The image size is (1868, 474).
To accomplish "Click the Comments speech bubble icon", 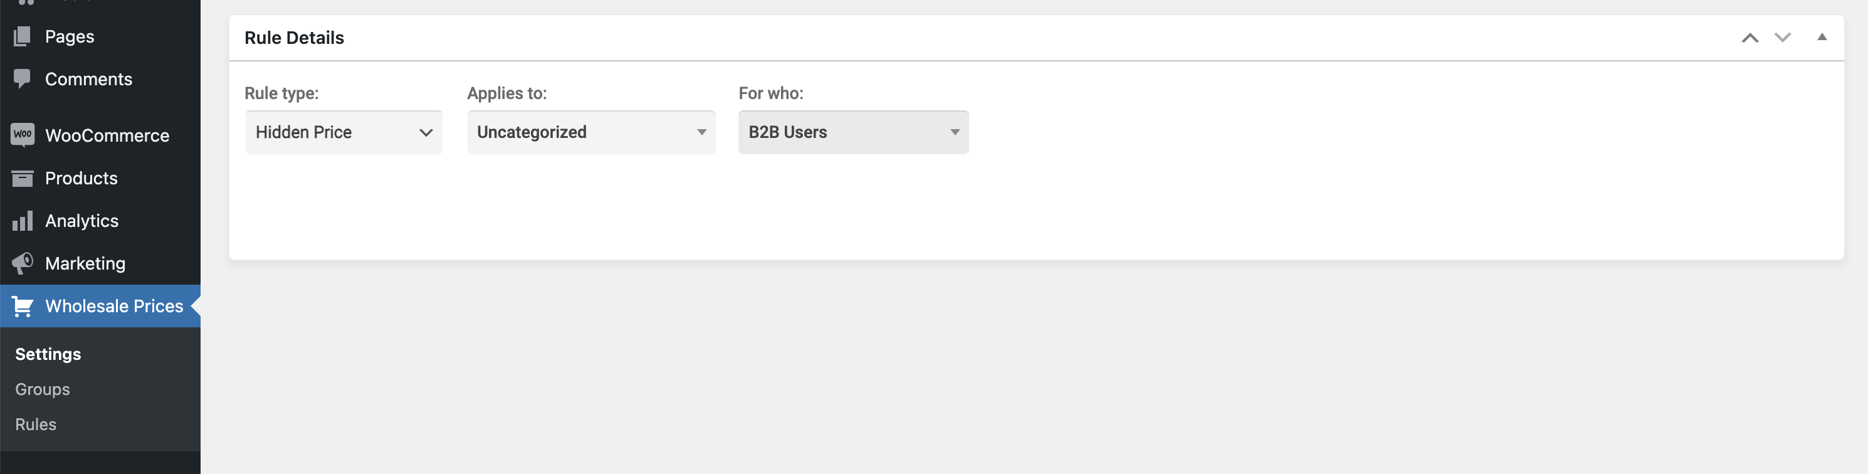I will click(23, 79).
